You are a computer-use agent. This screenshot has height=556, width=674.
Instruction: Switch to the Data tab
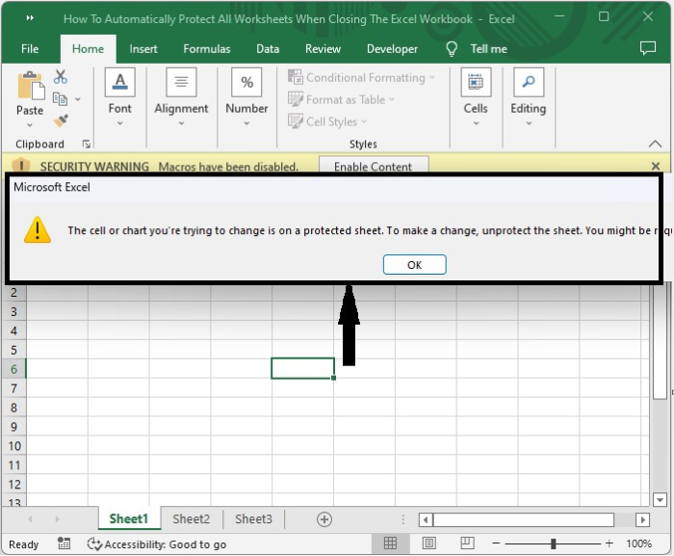[268, 49]
